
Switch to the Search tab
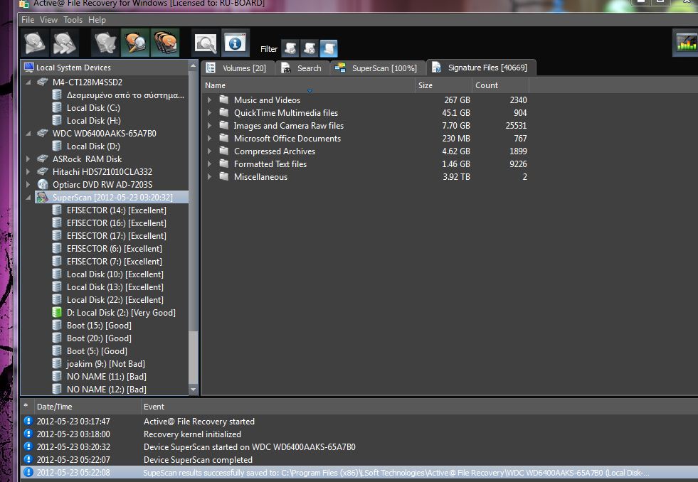tap(302, 68)
